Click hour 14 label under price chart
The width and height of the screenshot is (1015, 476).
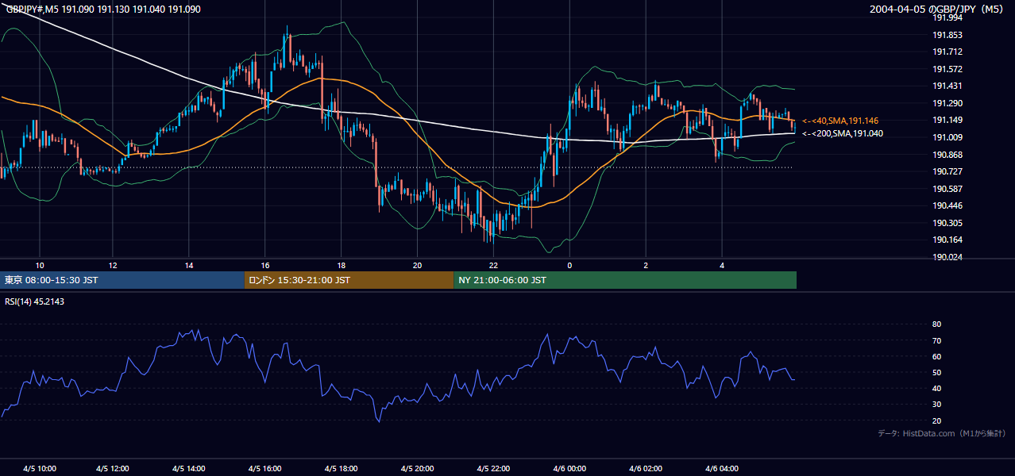coord(189,265)
